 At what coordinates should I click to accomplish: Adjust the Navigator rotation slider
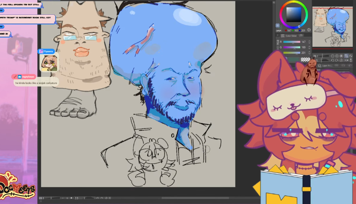pyautogui.click(x=321, y=60)
